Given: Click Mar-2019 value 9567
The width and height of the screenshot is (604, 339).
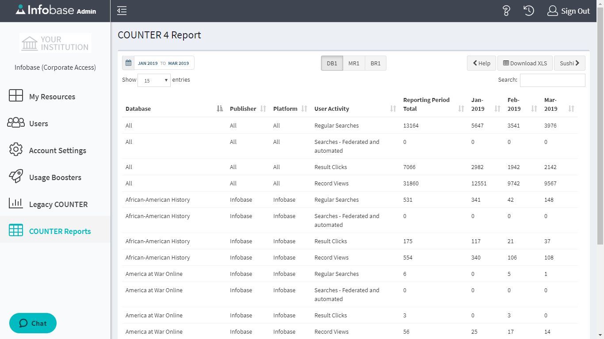Looking at the screenshot, I should (x=550, y=183).
